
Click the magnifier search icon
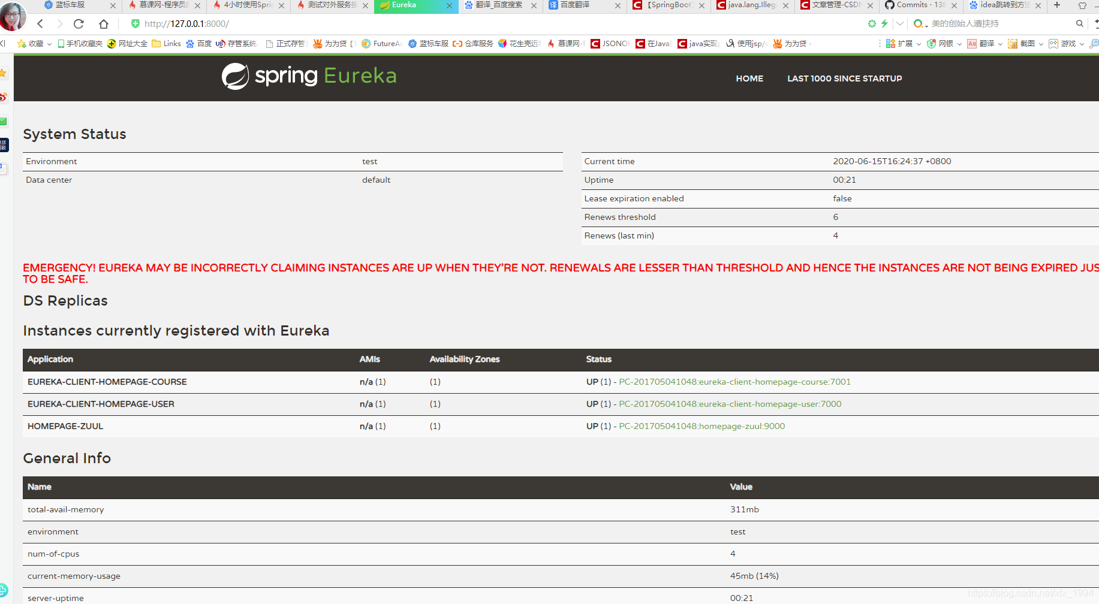[x=1080, y=24]
